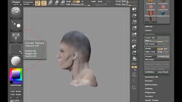Expand the Morph Target section

click(x=152, y=100)
